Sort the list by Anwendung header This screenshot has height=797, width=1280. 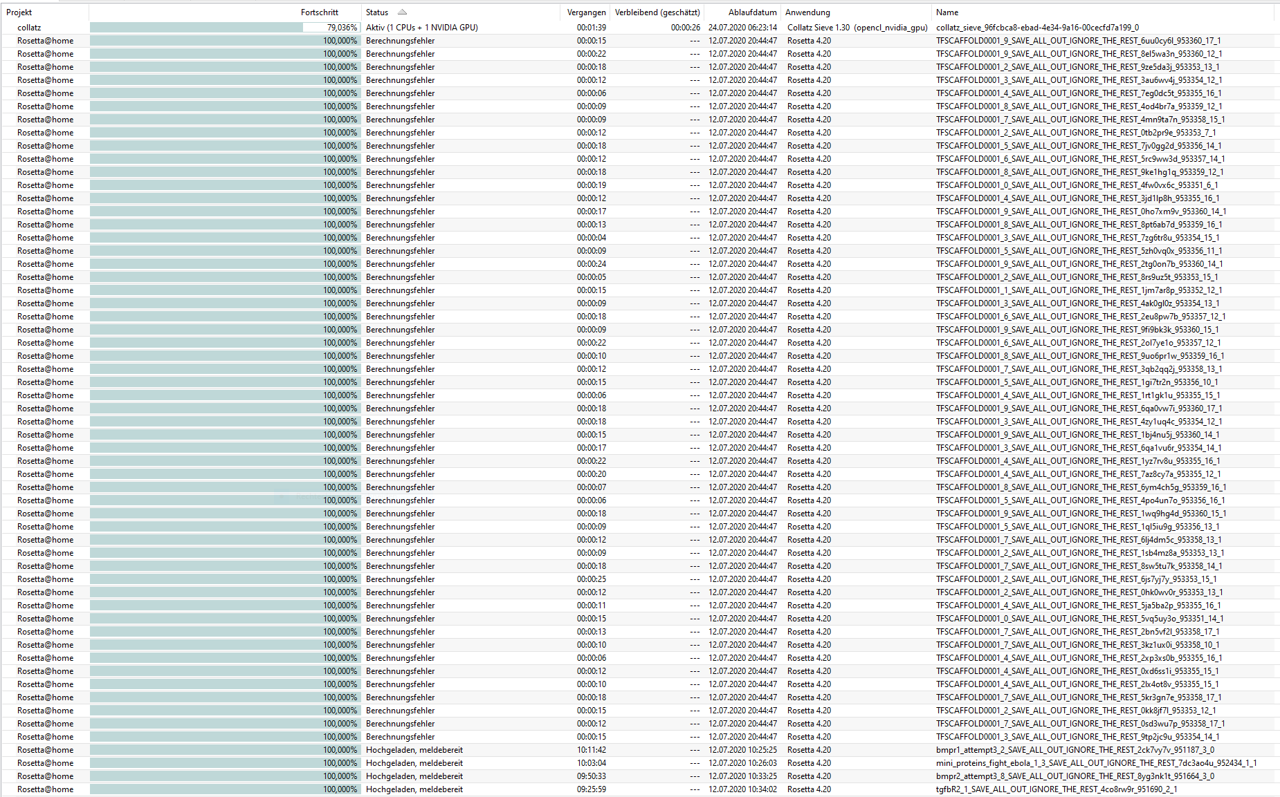(807, 12)
